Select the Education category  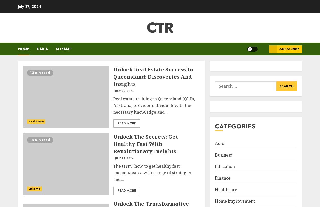[225, 166]
